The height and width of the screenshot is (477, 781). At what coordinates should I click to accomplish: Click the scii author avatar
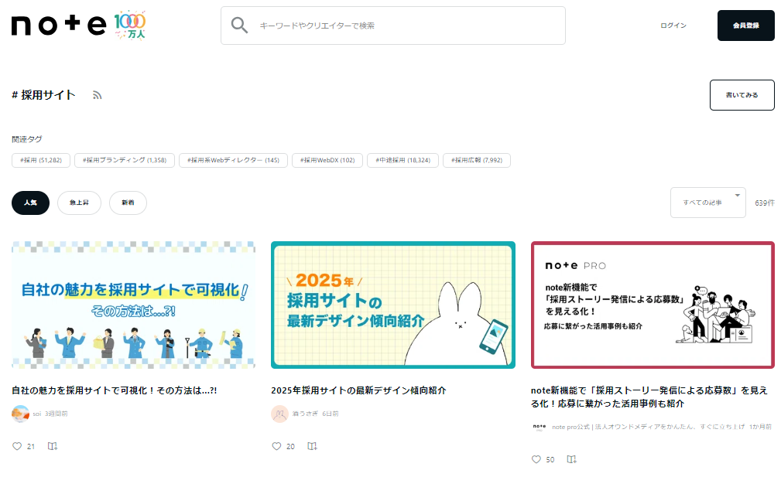[x=21, y=414]
